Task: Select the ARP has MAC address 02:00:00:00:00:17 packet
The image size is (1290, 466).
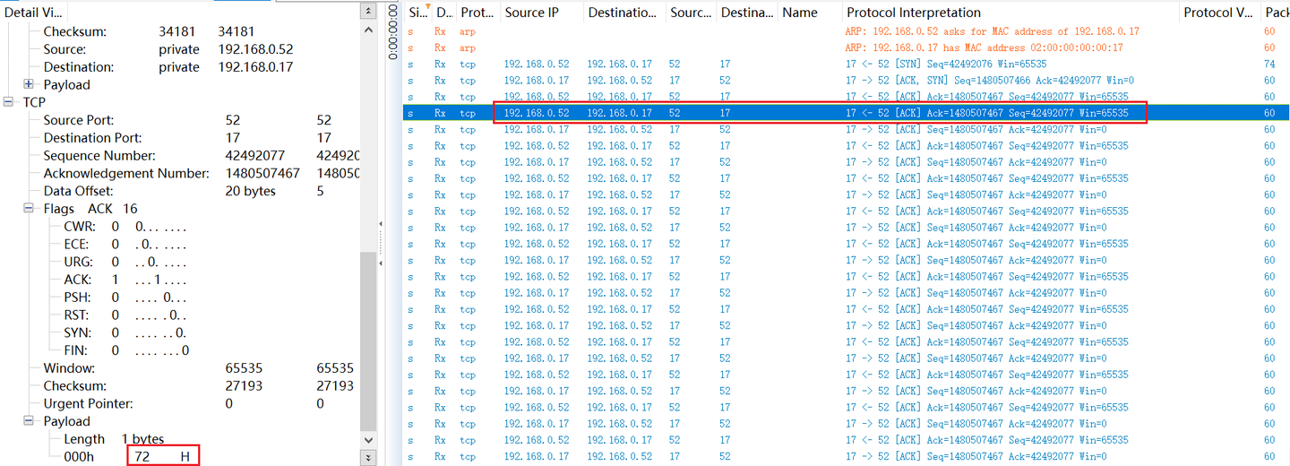Action: tap(847, 47)
